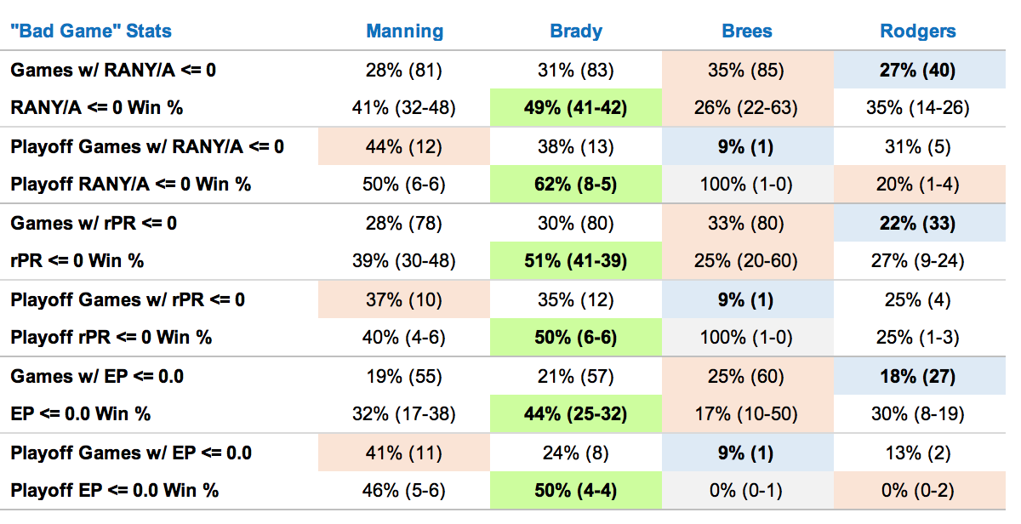Viewport: 1021px width, 524px height.
Task: Click the Rodgers column header
Action: point(918,31)
